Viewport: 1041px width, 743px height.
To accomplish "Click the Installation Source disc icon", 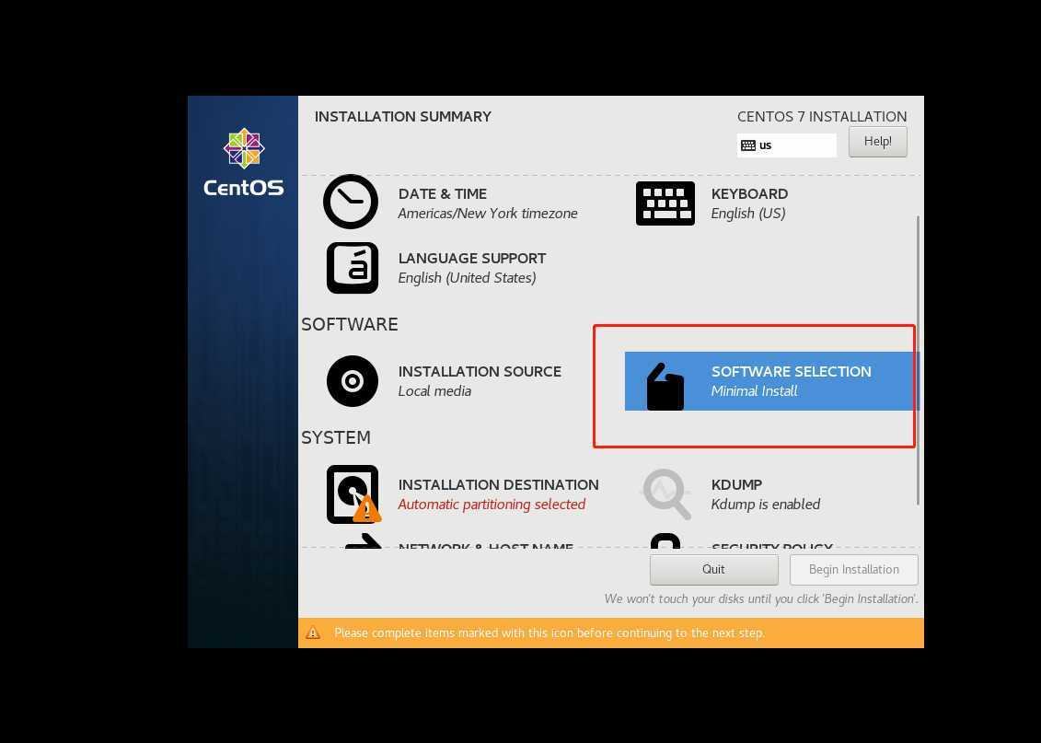I will point(353,381).
